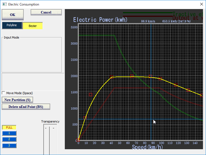Click control point near 86 km/h

(x=150, y=76)
